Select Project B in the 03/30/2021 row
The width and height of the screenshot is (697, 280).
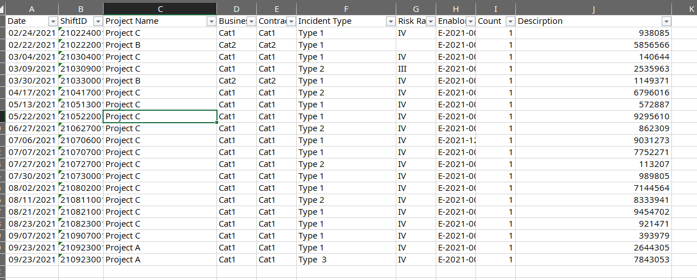[160, 81]
